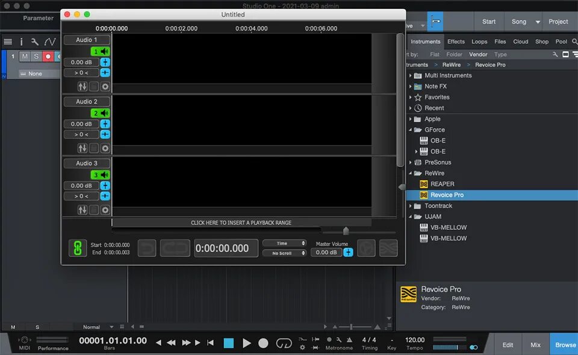Screen dimensions: 578x355
Task: Click plus next to Audio 3 pan
Action: click(x=105, y=196)
